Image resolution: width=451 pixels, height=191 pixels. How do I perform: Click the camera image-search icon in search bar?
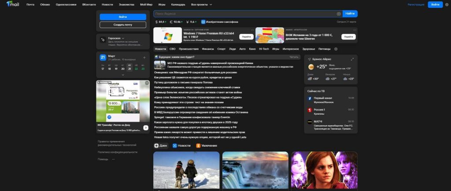pos(339,14)
